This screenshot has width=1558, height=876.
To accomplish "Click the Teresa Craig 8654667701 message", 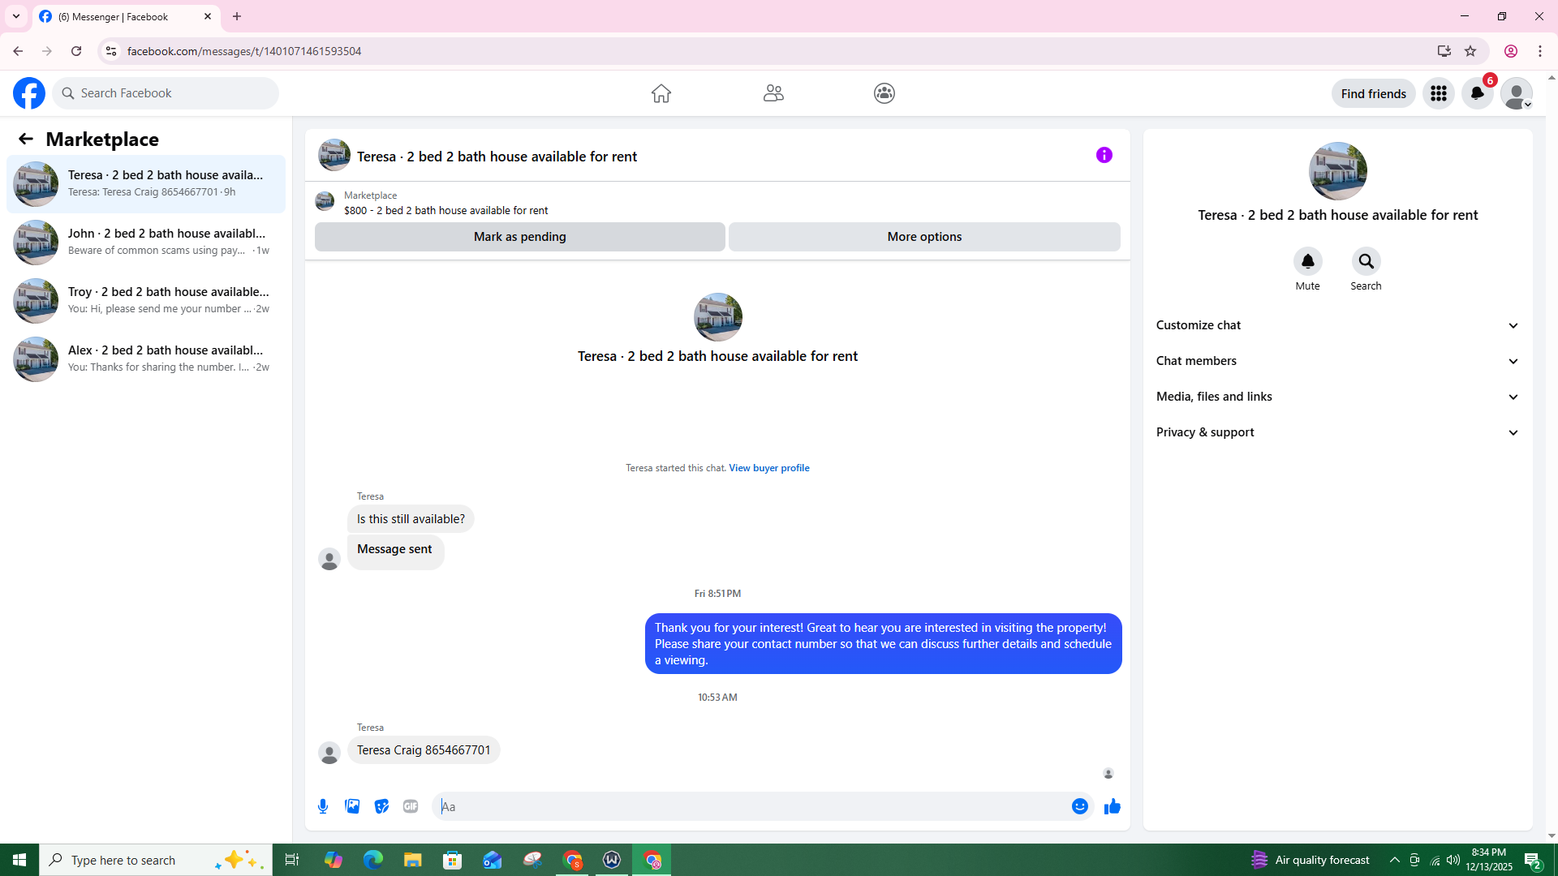I will pos(424,750).
